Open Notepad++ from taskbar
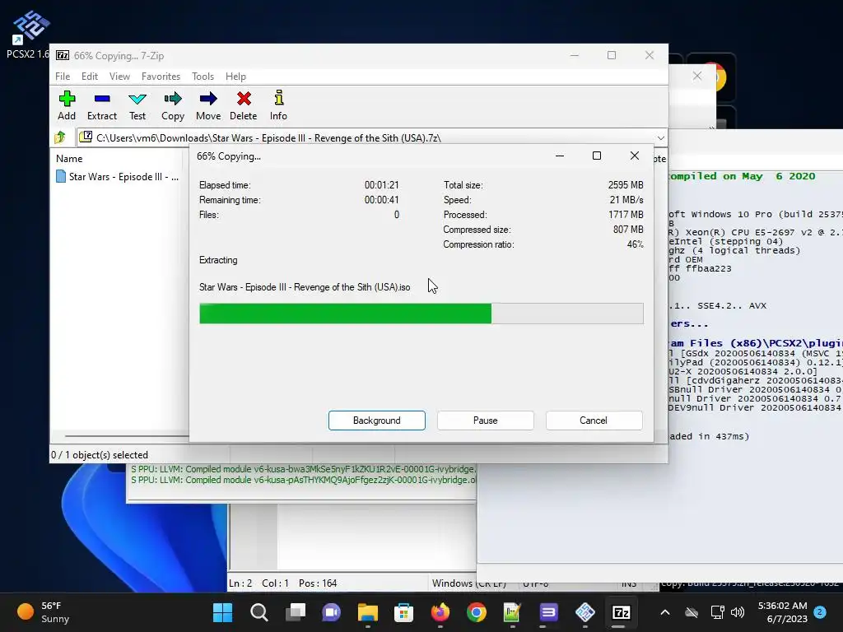This screenshot has width=843, height=632. click(x=512, y=612)
